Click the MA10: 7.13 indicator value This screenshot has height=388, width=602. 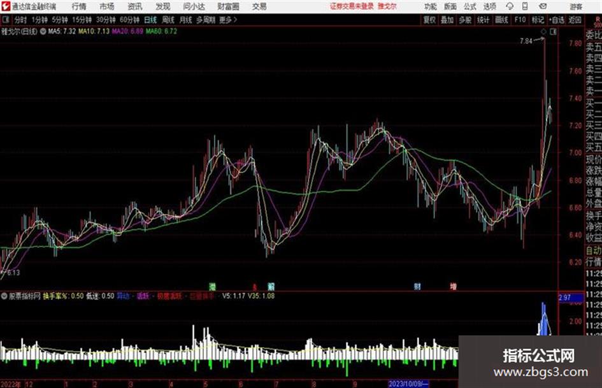click(x=94, y=31)
